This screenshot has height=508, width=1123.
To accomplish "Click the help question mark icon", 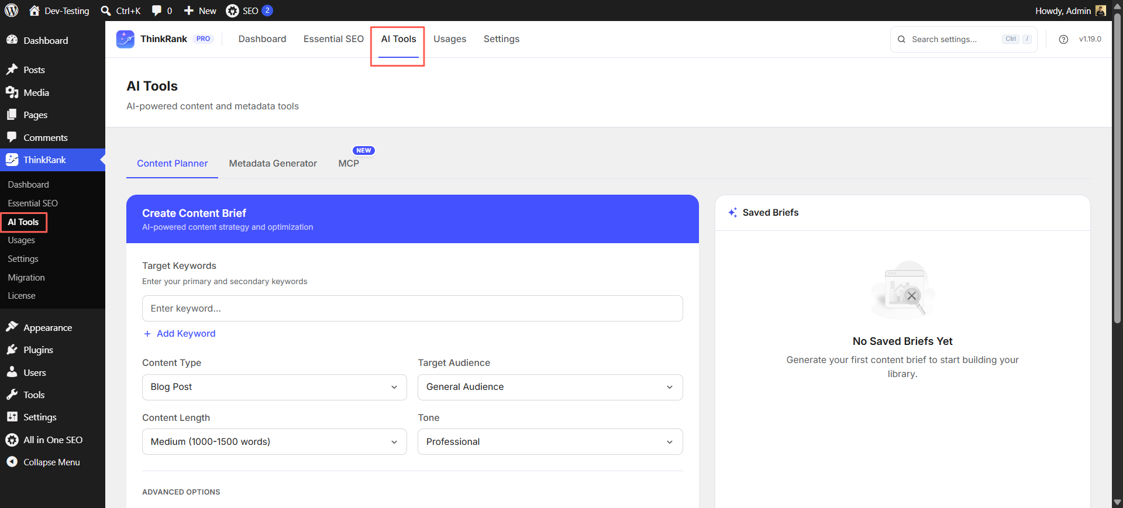I will (x=1063, y=39).
